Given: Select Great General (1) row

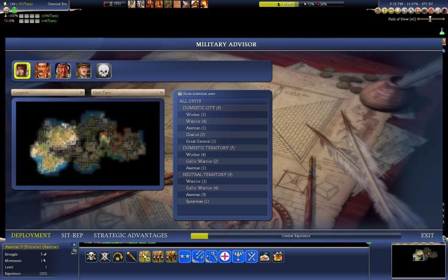Looking at the screenshot, I should click(223, 141).
